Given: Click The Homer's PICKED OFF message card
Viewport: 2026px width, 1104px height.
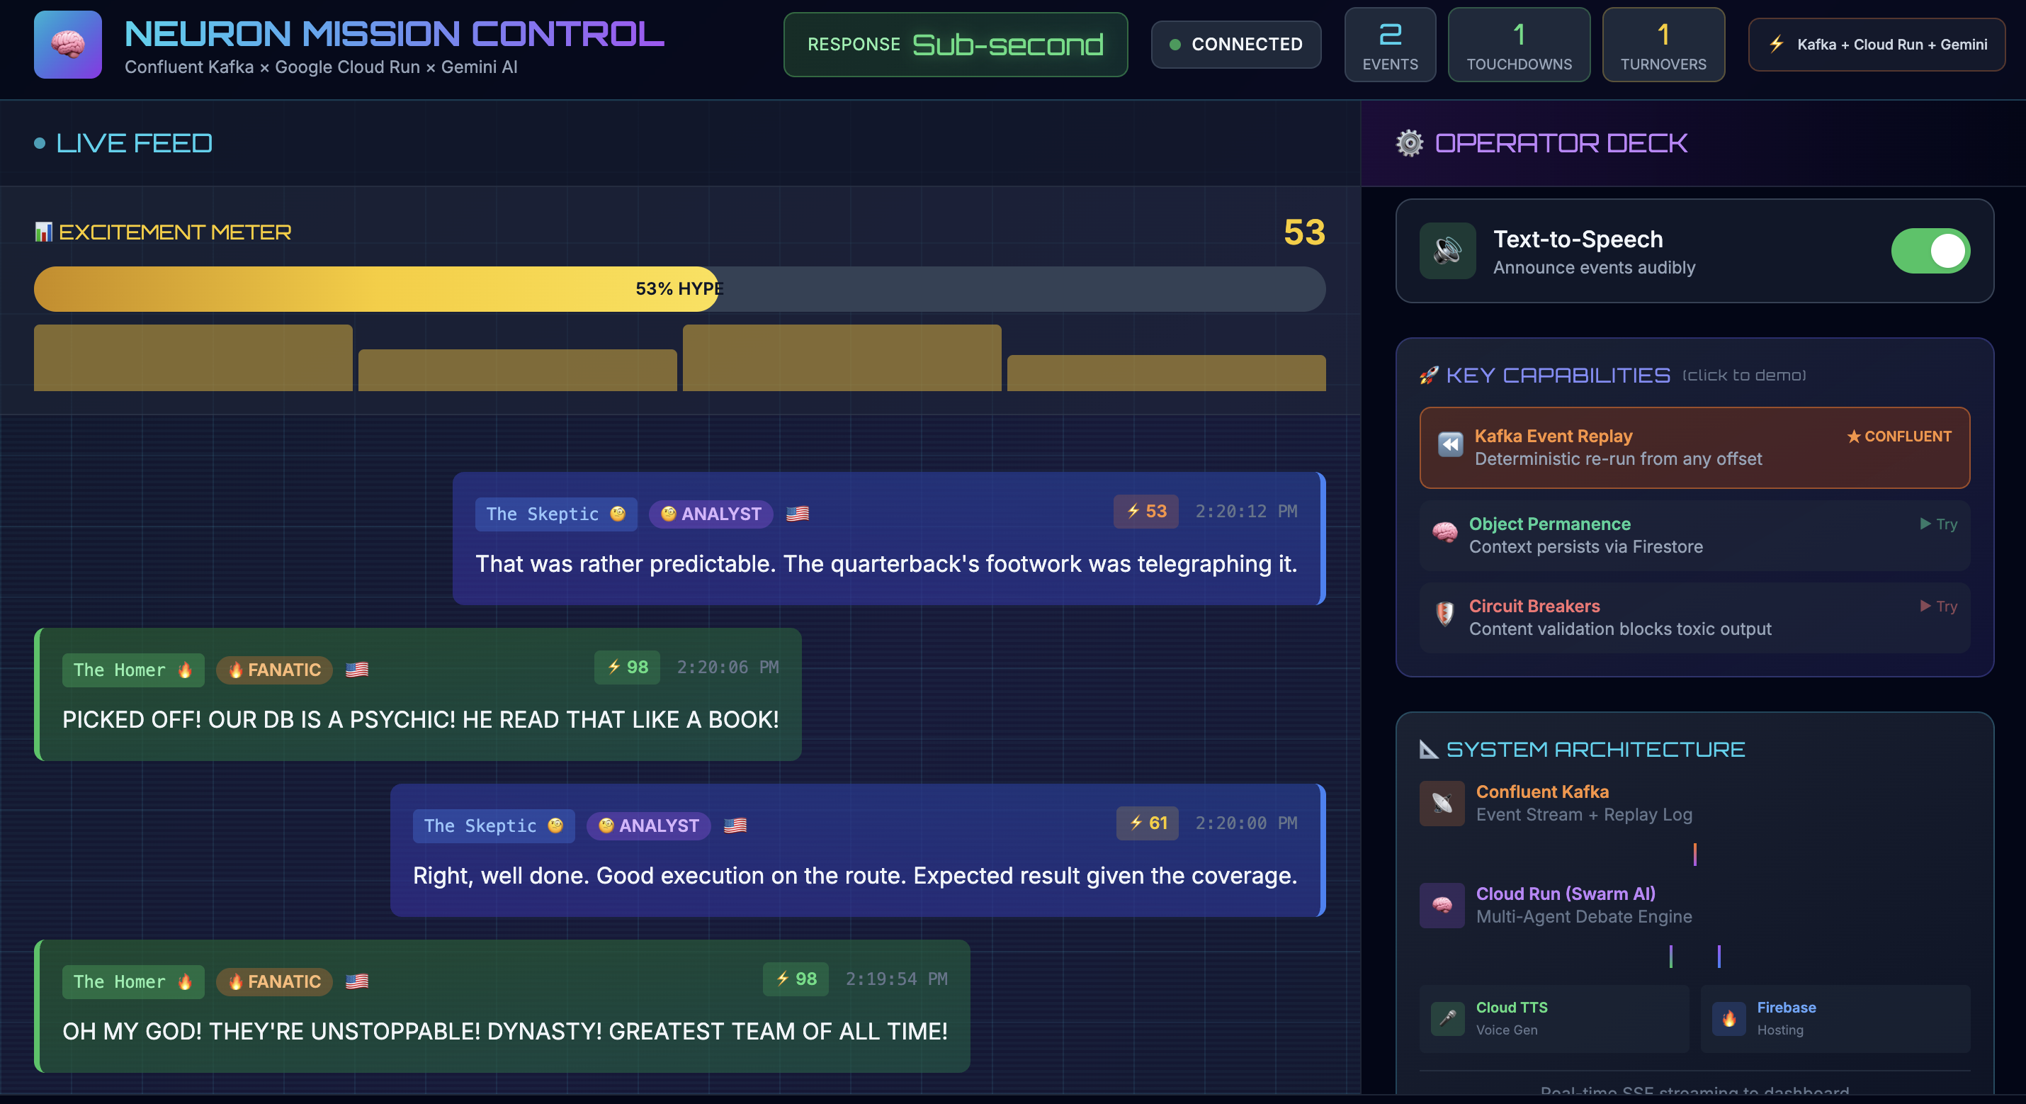Looking at the screenshot, I should 419,694.
